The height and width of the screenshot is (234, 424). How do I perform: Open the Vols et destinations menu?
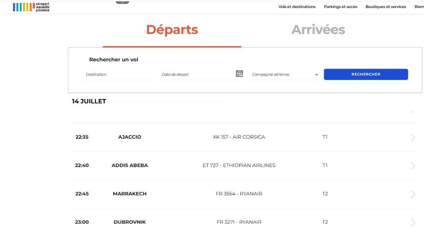(x=297, y=7)
